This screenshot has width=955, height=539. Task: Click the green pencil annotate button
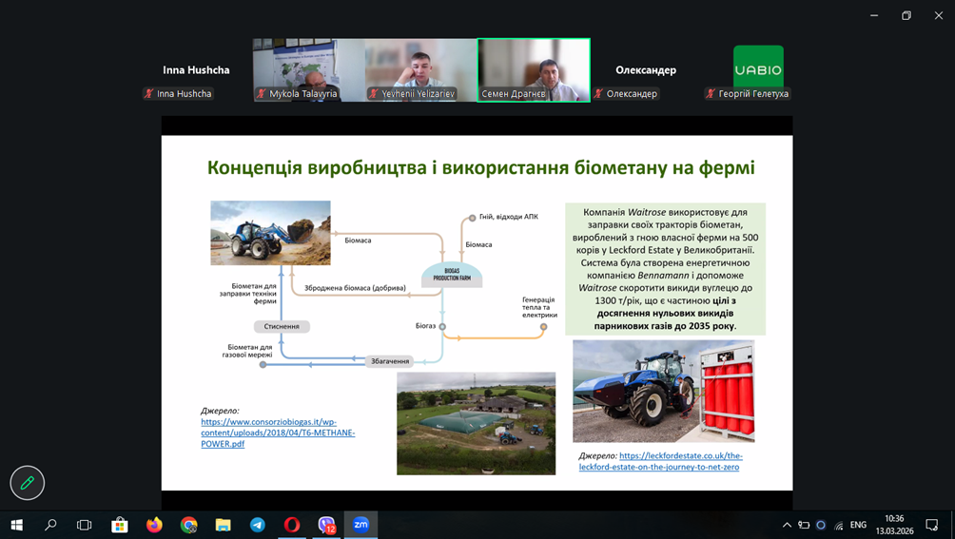(28, 483)
